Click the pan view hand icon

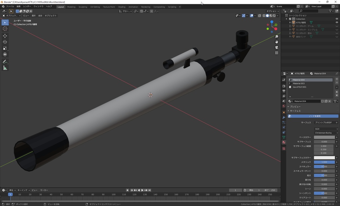277,42
